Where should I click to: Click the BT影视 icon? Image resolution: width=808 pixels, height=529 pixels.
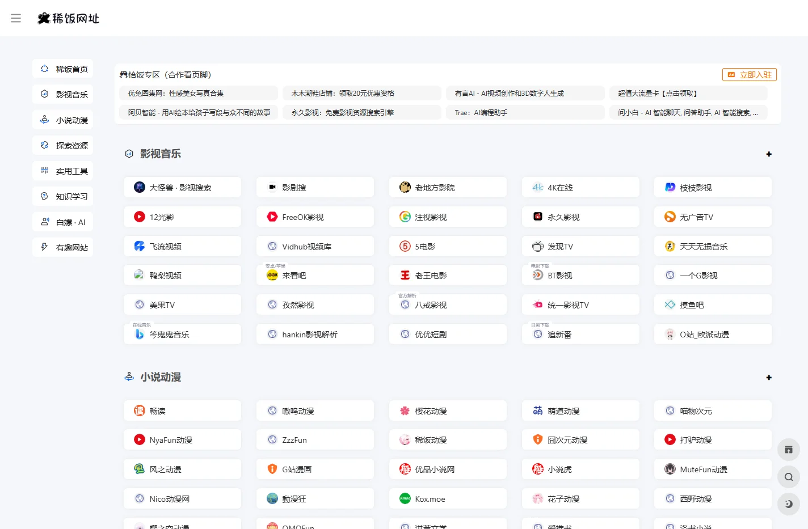coord(538,275)
